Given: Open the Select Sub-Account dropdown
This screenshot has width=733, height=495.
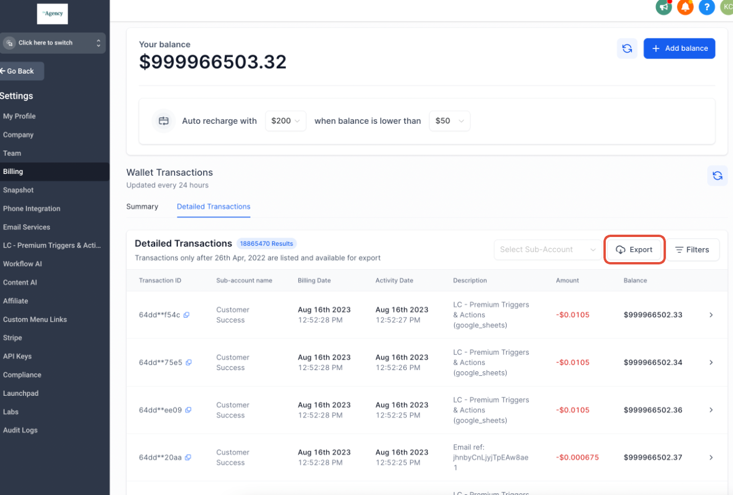Looking at the screenshot, I should (x=547, y=250).
